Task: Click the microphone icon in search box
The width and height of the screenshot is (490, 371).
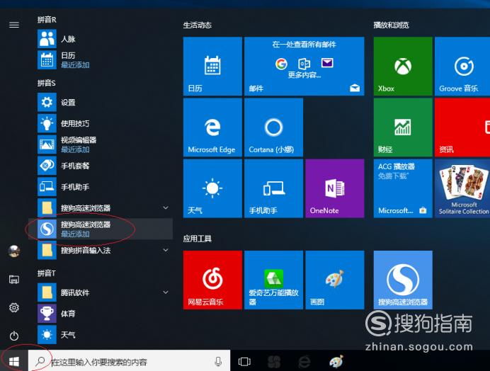Action: pyautogui.click(x=218, y=362)
